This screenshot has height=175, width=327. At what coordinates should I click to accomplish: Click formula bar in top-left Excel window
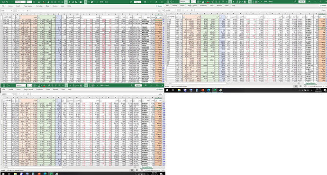96,10
